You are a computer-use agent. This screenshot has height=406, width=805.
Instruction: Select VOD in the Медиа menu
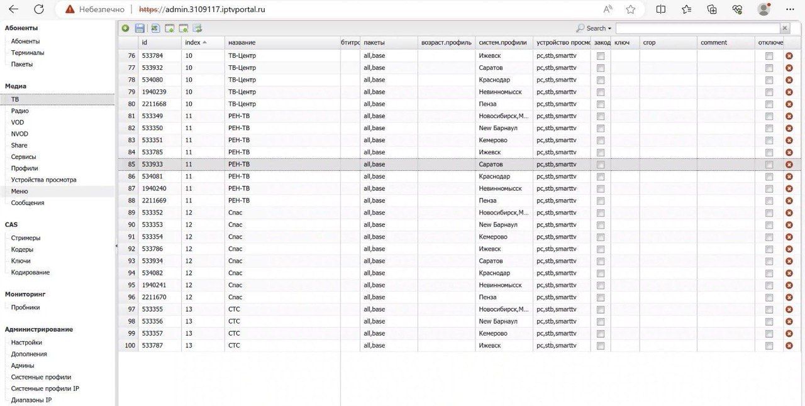point(18,123)
